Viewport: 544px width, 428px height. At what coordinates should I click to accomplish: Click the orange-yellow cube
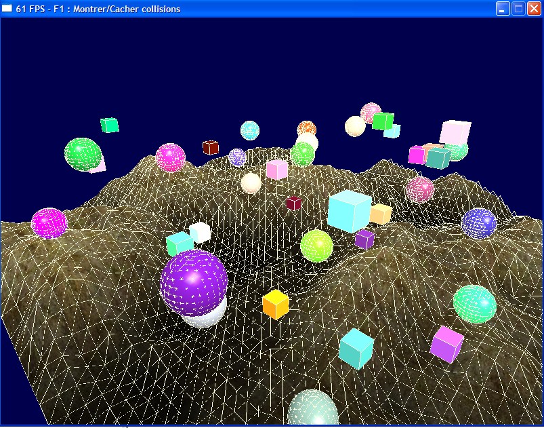click(x=276, y=305)
